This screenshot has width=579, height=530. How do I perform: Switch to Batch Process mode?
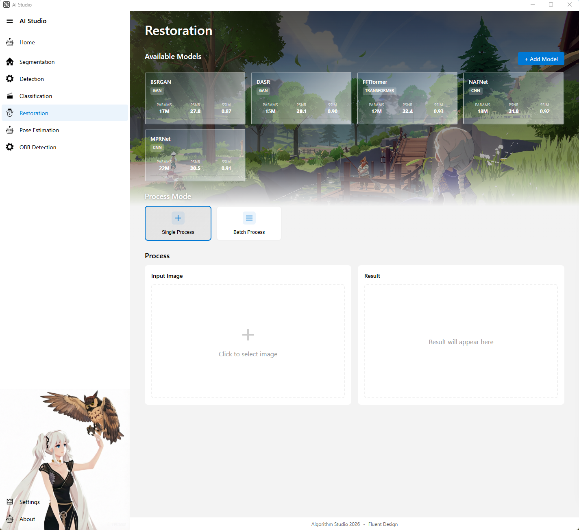249,223
